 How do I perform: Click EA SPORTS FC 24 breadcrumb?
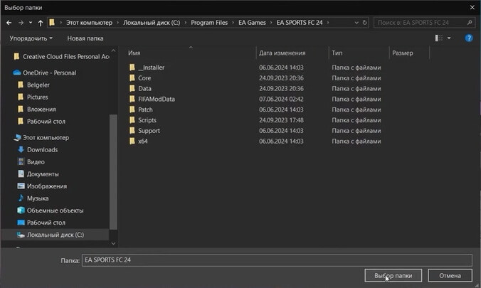(x=300, y=23)
